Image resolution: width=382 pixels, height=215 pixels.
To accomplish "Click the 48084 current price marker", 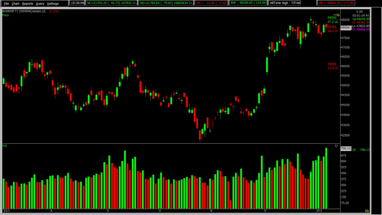I will (x=346, y=28).
